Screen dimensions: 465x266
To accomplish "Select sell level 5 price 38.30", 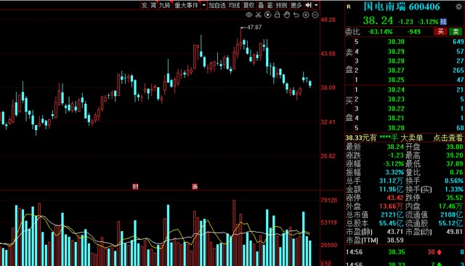I will 396,41.
